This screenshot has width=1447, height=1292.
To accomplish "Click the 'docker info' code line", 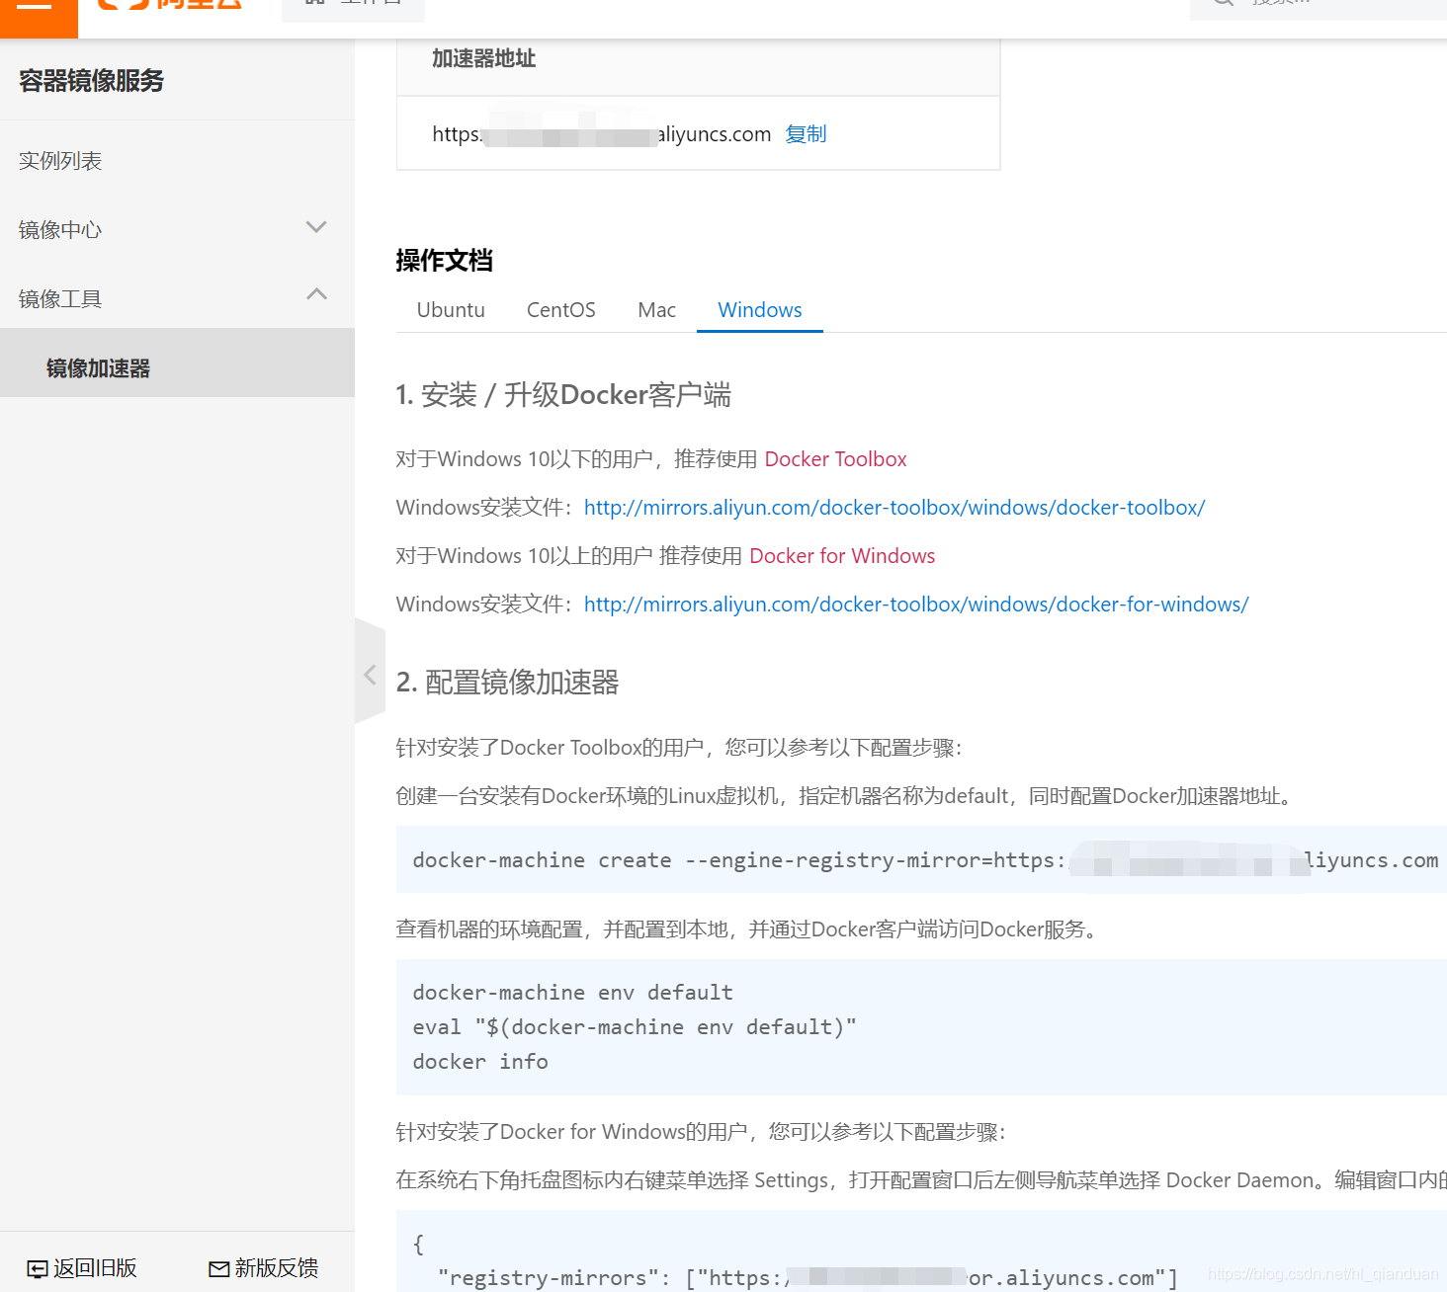I will coord(480,1062).
